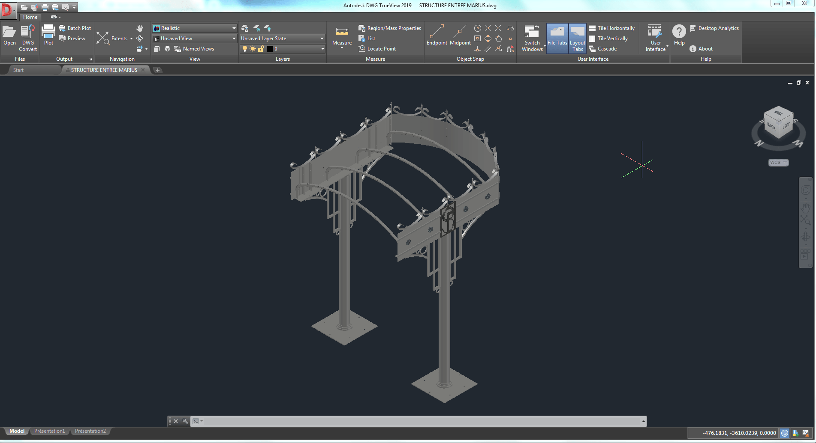
Task: Click the Tile Horizontally button
Action: [611, 28]
